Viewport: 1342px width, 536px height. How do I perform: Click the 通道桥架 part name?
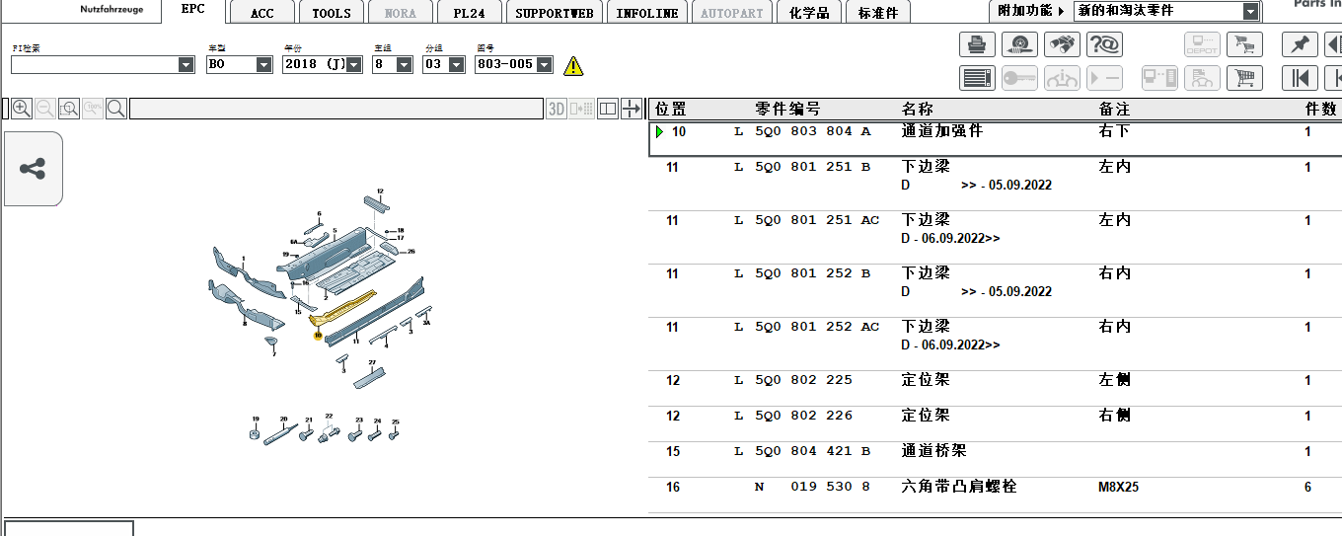point(934,451)
